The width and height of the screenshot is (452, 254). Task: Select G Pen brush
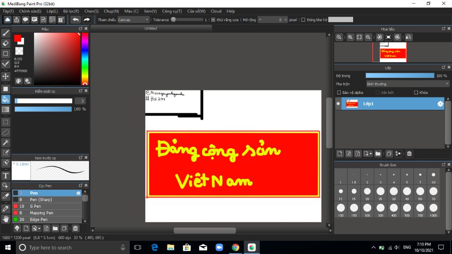point(47,206)
